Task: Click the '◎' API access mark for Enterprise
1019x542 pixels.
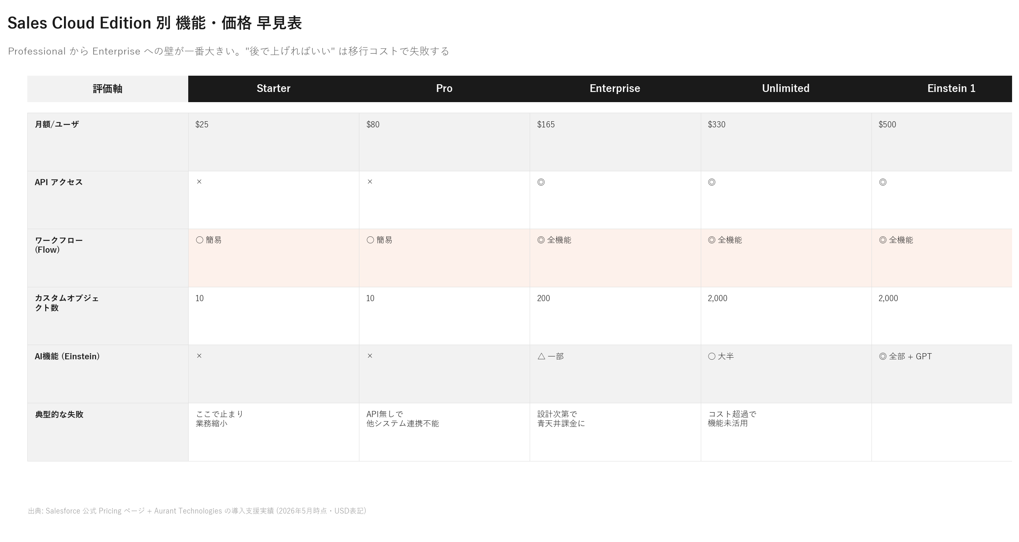Action: pyautogui.click(x=541, y=182)
